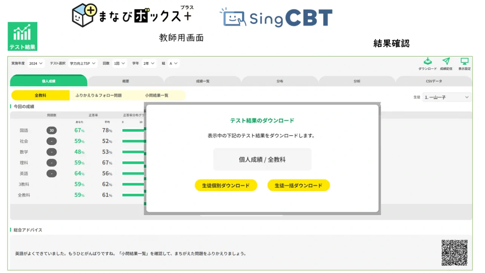Select the 全教科 sub-tab
The width and height of the screenshot is (485, 273).
click(40, 96)
